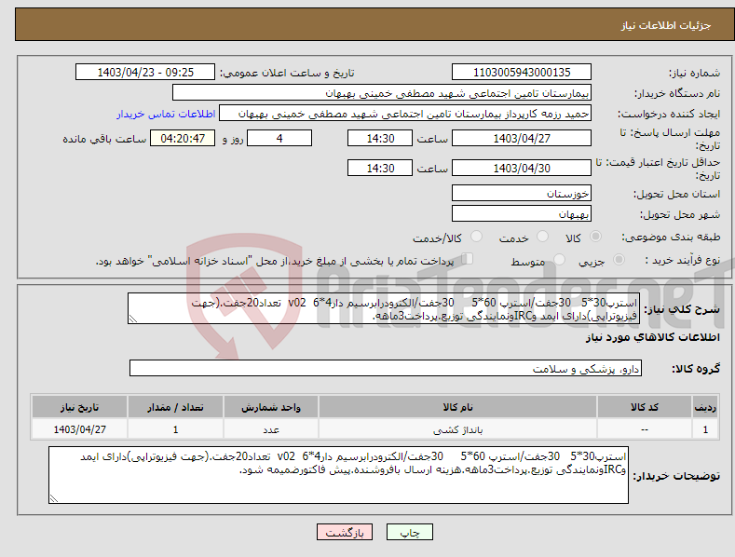Click price validity time 14:30 field
735x557 pixels.
click(380, 168)
